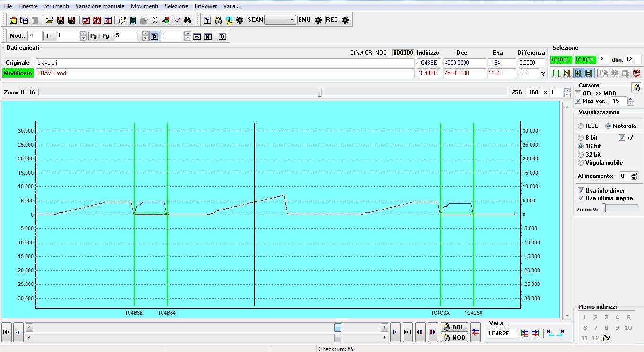The height and width of the screenshot is (352, 644).
Task: Jump to first position with the rewind button
Action: (x=7, y=332)
